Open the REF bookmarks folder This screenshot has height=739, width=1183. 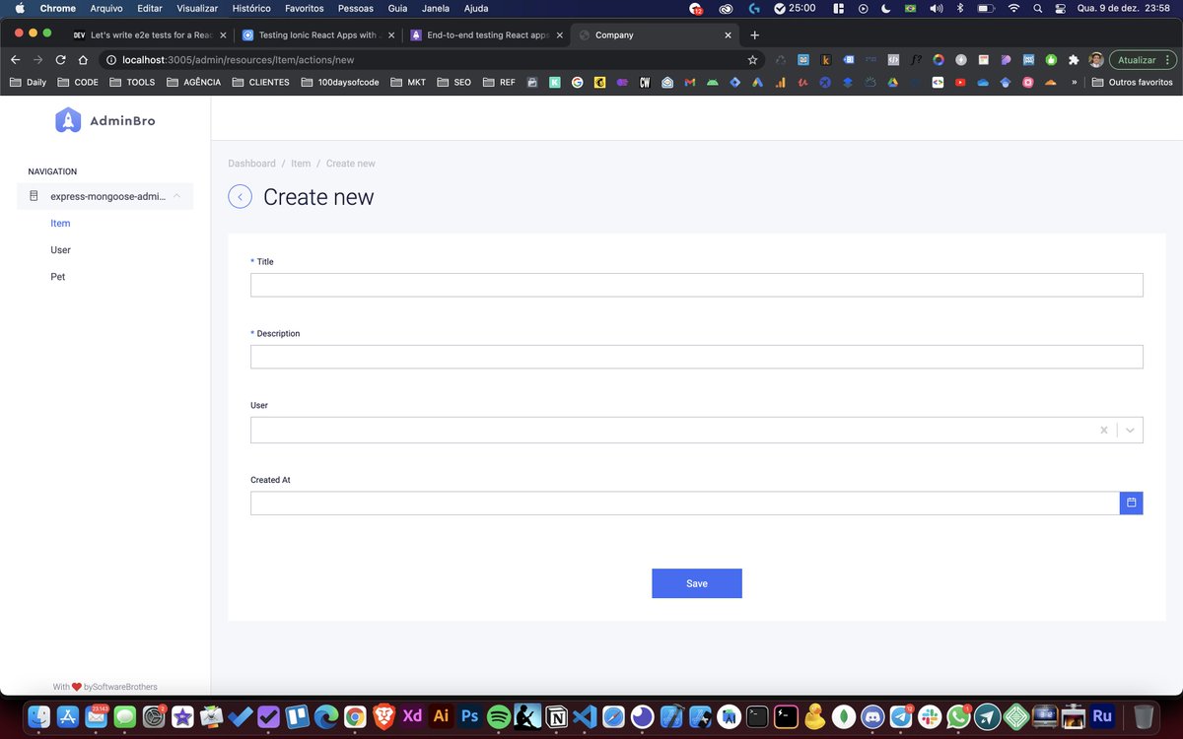[499, 82]
